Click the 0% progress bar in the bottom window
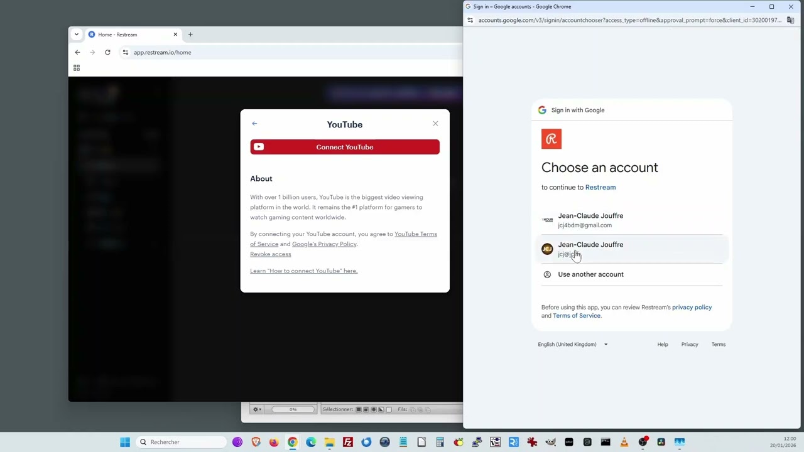Viewport: 804px width, 452px height. [x=293, y=409]
